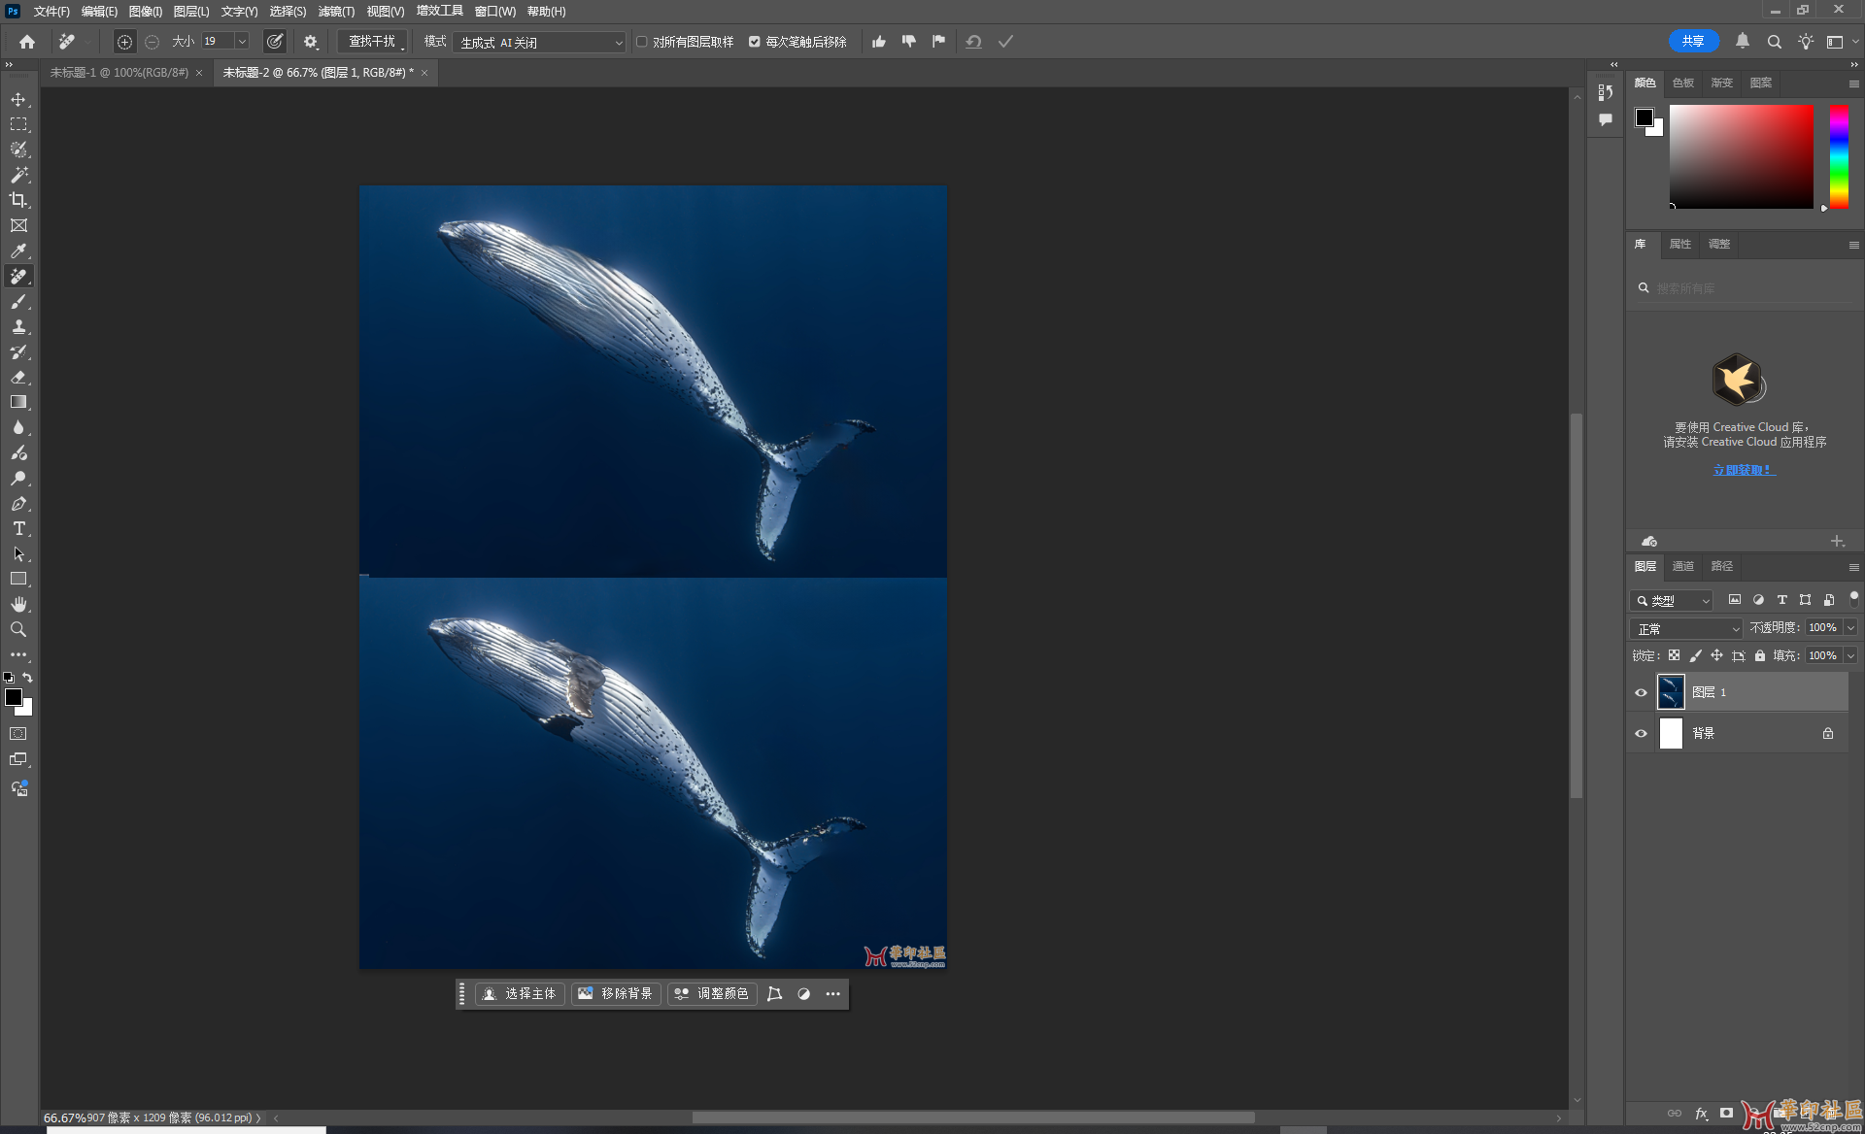Open the search icon in top right
This screenshot has width=1865, height=1134.
point(1774,42)
